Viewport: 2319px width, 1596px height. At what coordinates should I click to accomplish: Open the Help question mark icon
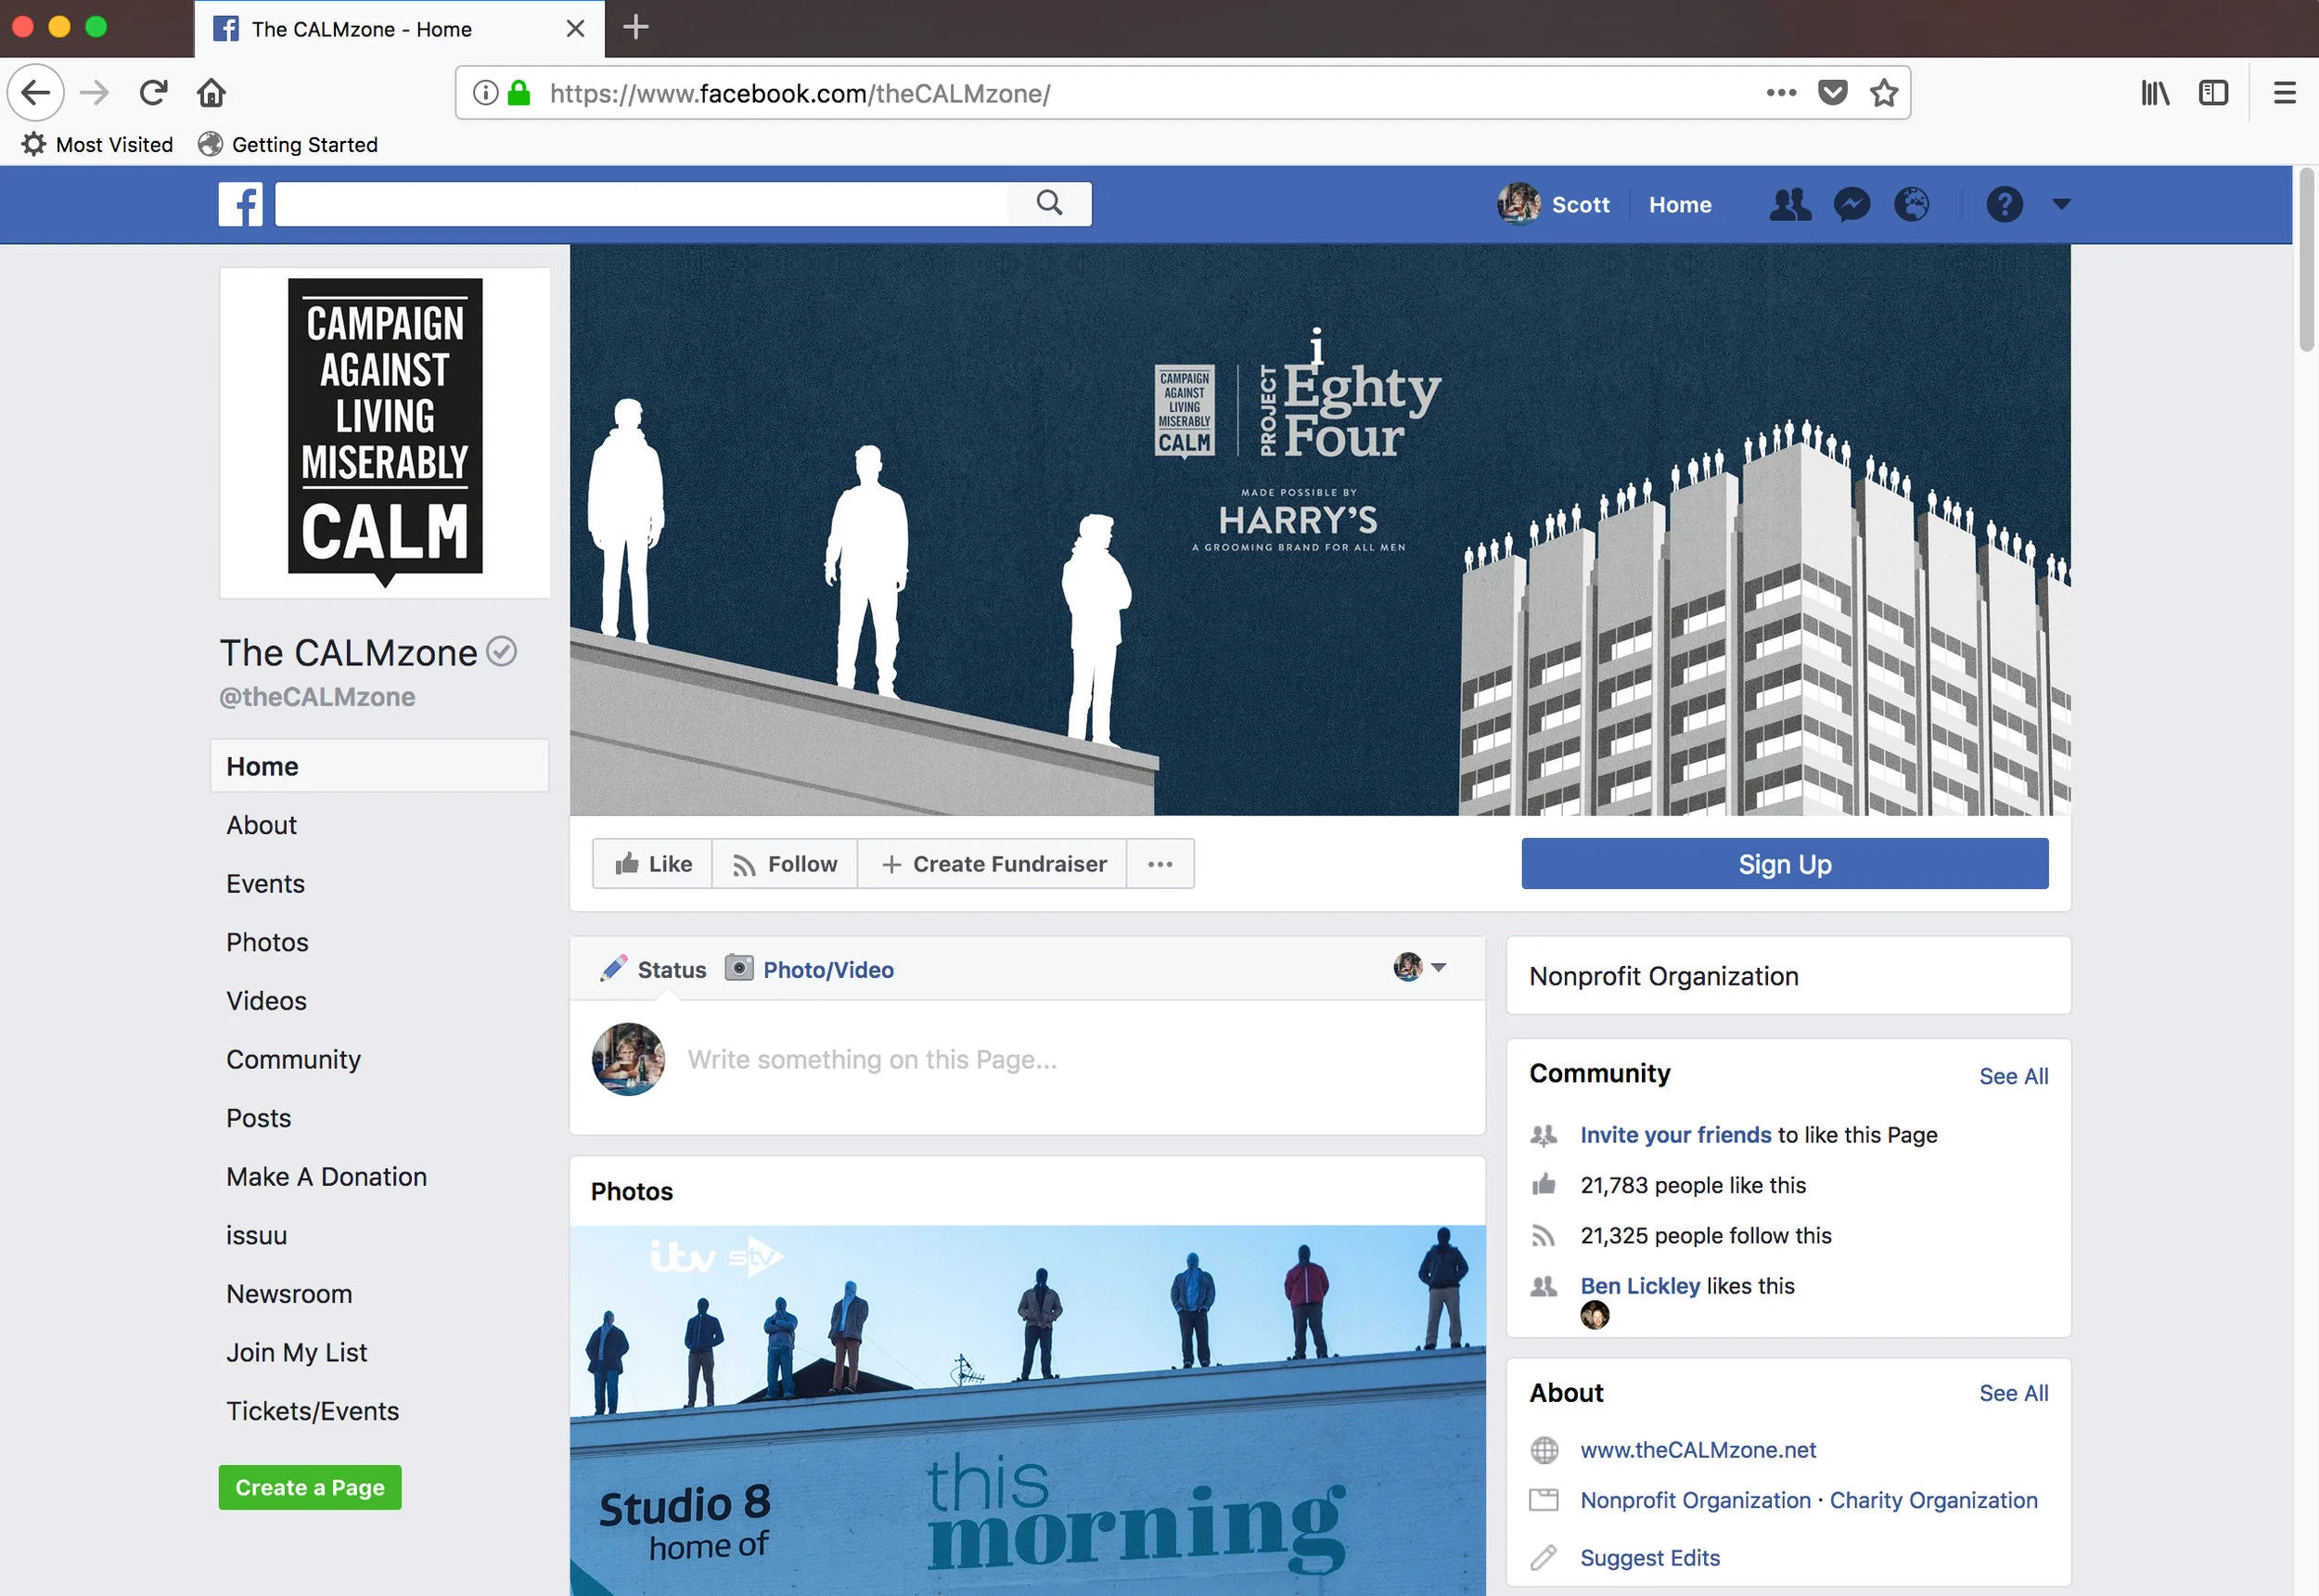click(x=2005, y=204)
